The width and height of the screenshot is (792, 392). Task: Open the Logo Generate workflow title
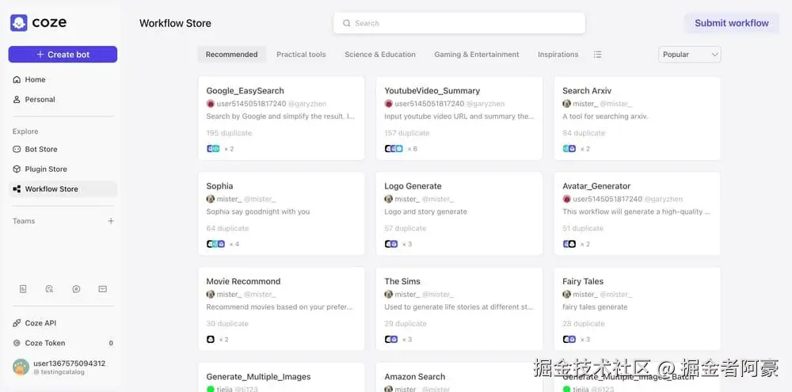[x=413, y=186]
